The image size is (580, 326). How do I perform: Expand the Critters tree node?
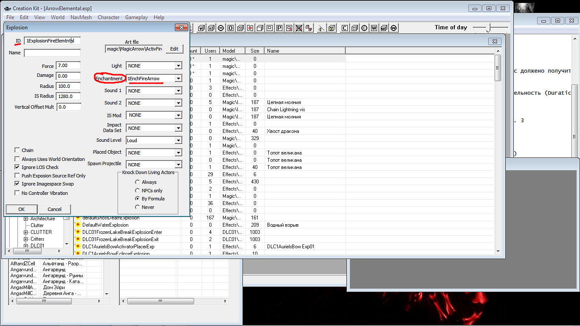25,239
